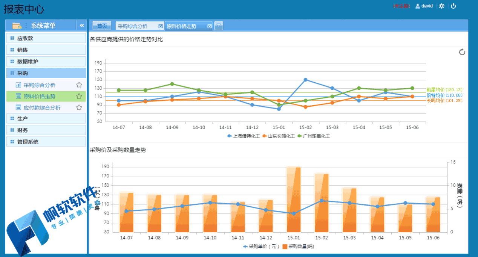
Task: Toggle 采购数量(吨) legend series
Action: pyautogui.click(x=298, y=247)
